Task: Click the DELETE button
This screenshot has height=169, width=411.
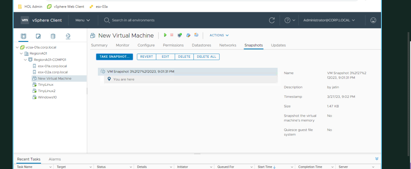Action: coord(184,57)
